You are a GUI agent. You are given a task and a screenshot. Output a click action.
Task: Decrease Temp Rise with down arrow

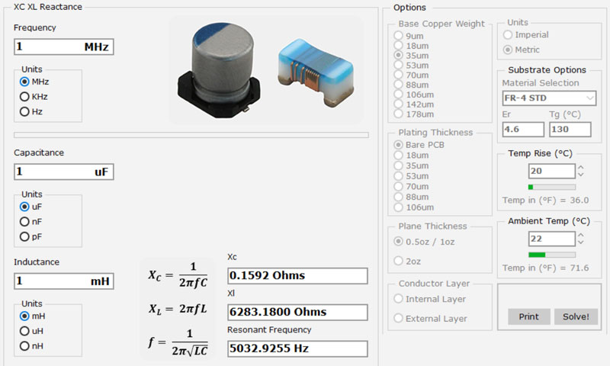[581, 175]
